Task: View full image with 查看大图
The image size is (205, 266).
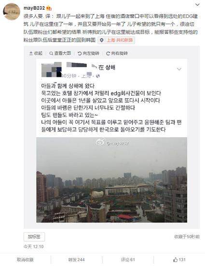Action: [60, 53]
